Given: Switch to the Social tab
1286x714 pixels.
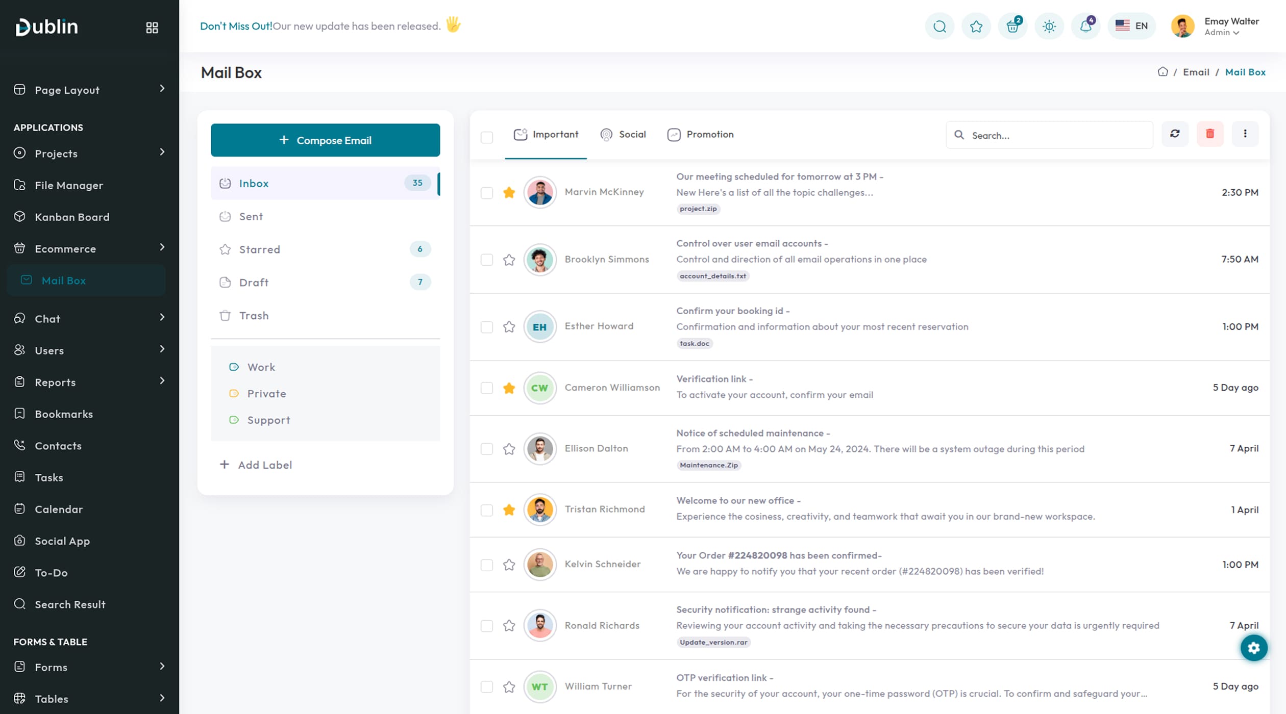Looking at the screenshot, I should coord(623,135).
